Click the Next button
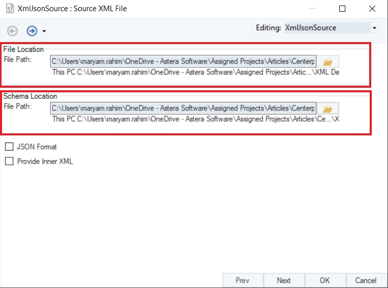Viewport: 388px width, 288px height. point(284,280)
